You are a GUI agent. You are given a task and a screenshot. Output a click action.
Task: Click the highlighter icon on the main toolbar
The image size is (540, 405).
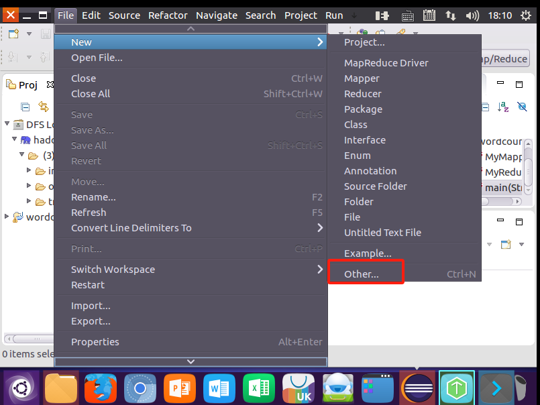pos(400,31)
